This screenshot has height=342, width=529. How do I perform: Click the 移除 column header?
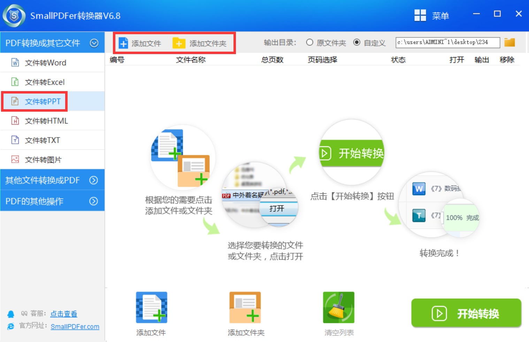(x=507, y=60)
